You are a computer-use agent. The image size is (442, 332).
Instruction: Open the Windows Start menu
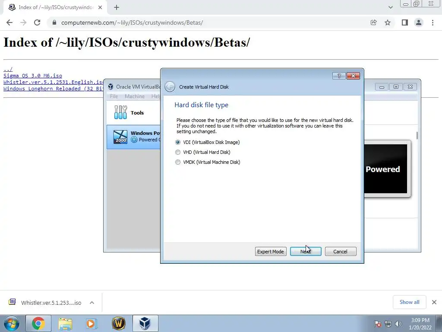coord(12,323)
